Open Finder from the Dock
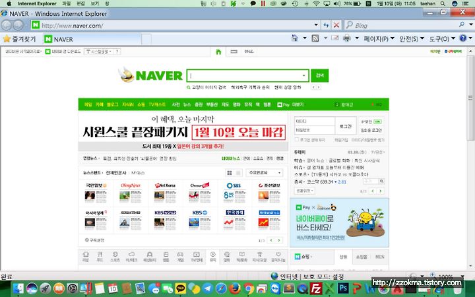 [18, 288]
